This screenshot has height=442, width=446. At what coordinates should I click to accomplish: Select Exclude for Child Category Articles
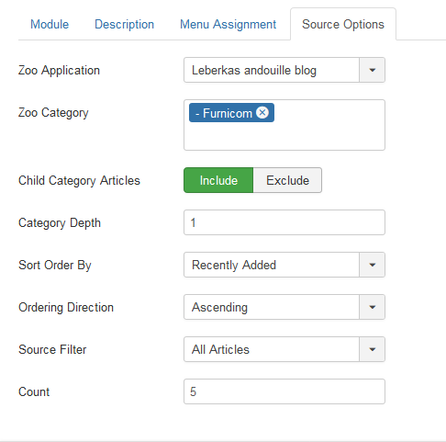pyautogui.click(x=287, y=180)
